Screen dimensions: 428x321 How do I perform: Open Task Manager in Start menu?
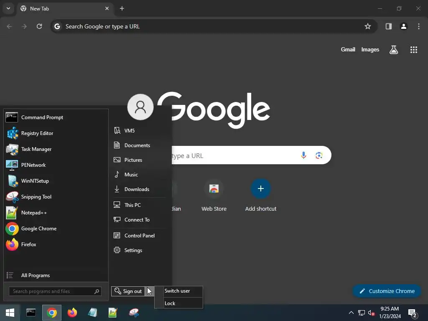tap(56, 149)
